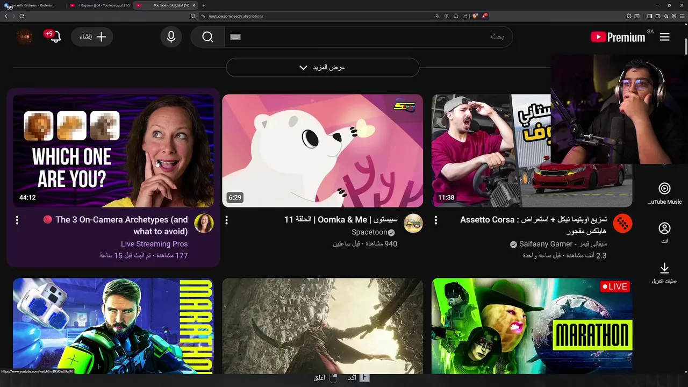Image resolution: width=688 pixels, height=387 pixels.
Task: Toggle the browser sidebar panel icon
Action: point(649,16)
